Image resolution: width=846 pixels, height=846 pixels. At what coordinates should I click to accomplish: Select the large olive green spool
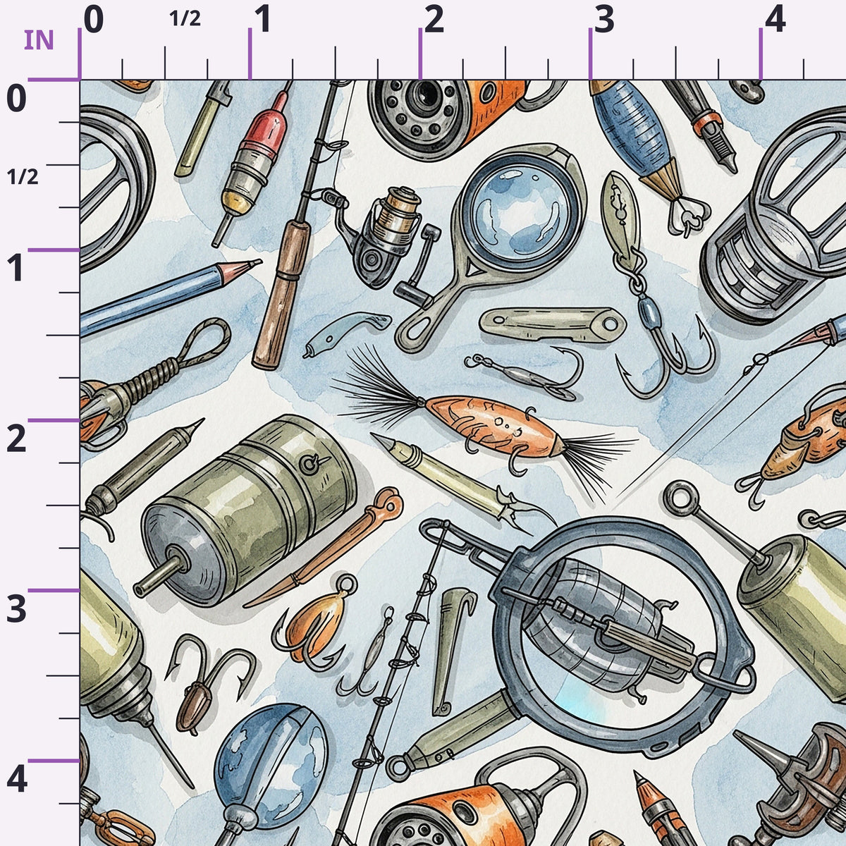click(x=247, y=509)
